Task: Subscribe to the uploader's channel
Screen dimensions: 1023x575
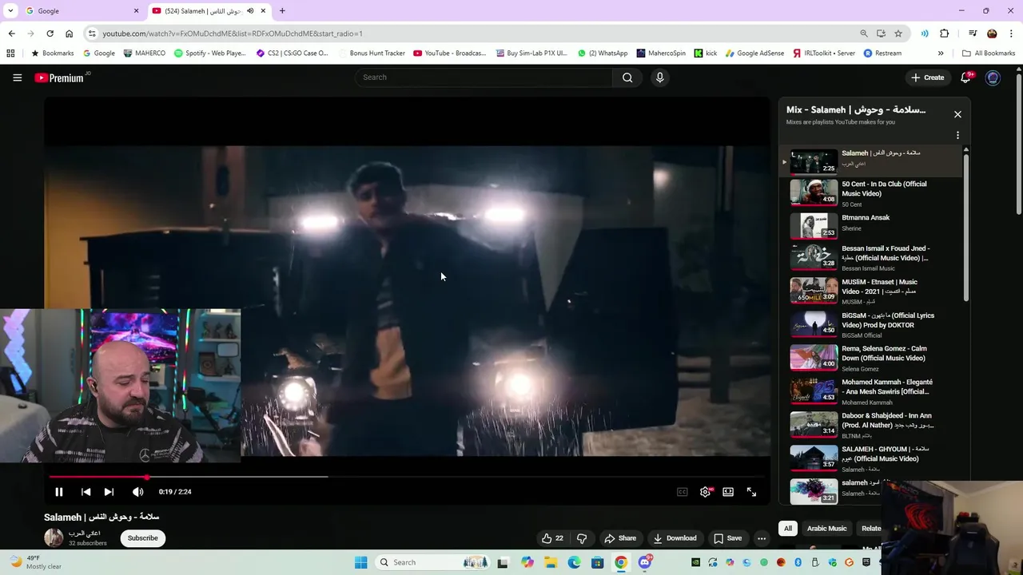Action: (x=143, y=538)
